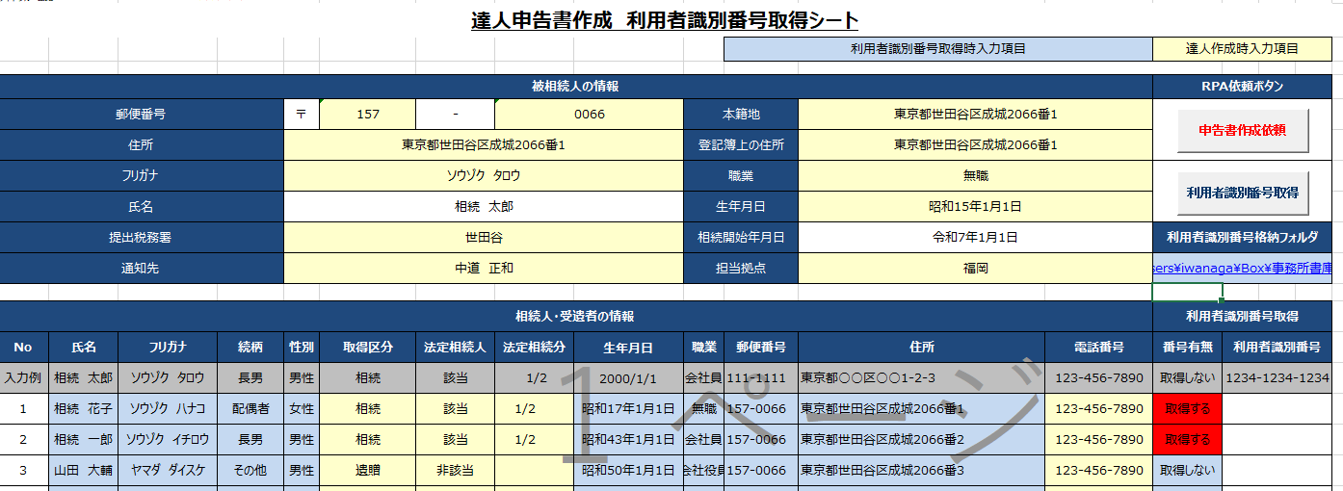Click the 被相続人の情報 section header
Viewport: 1343px width, 491px height.
(576, 87)
